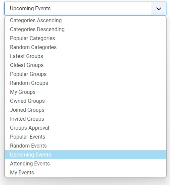Screen dimensions: 170x185
Task: Select the Random Events option
Action: click(x=85, y=146)
